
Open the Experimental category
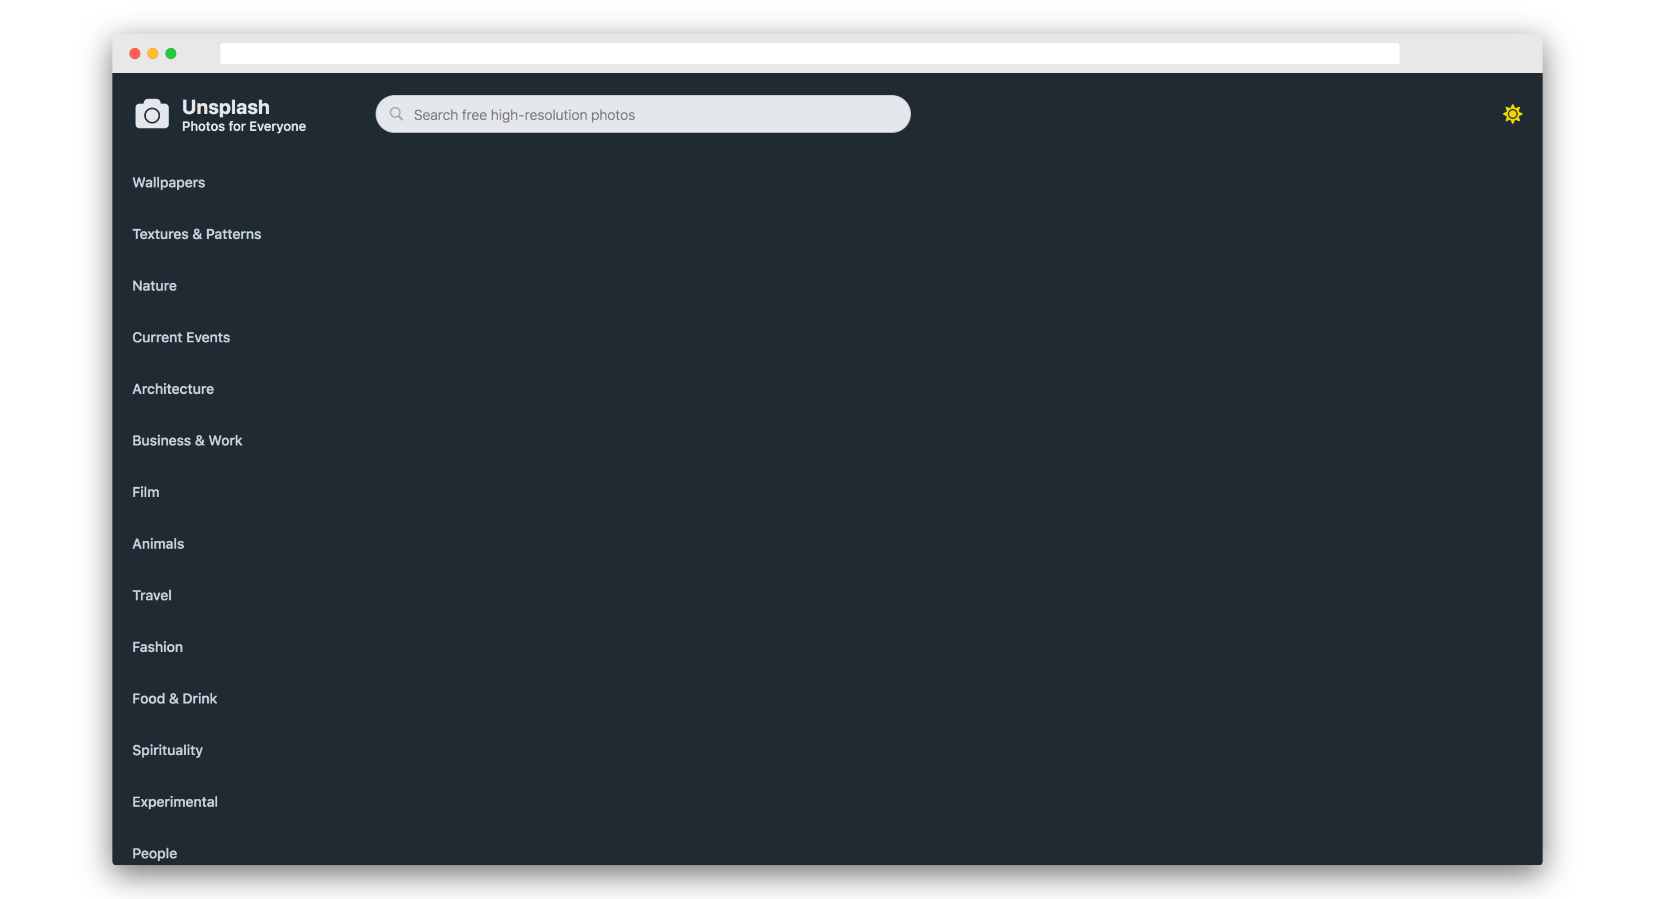click(x=175, y=801)
